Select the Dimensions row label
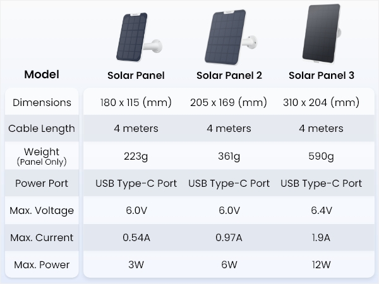Image resolution: width=379 pixels, height=284 pixels. coord(42,102)
